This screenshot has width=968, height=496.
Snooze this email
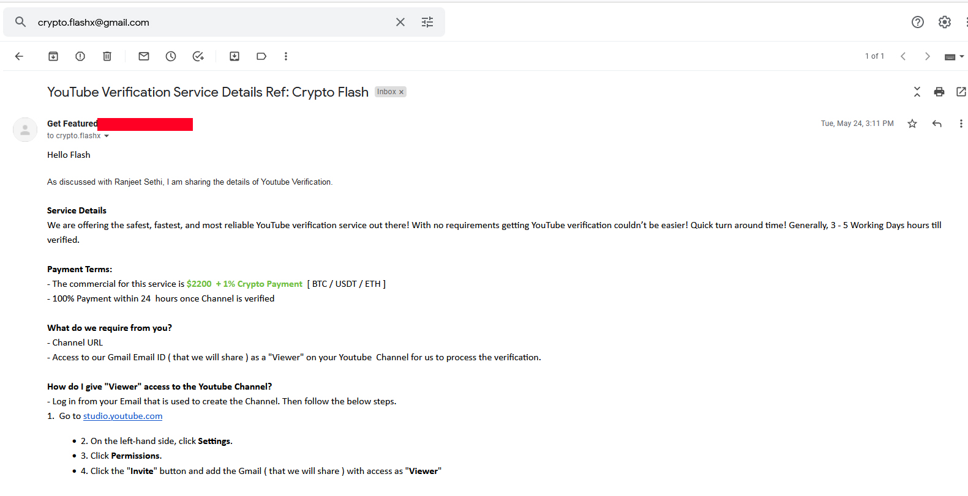(x=171, y=56)
